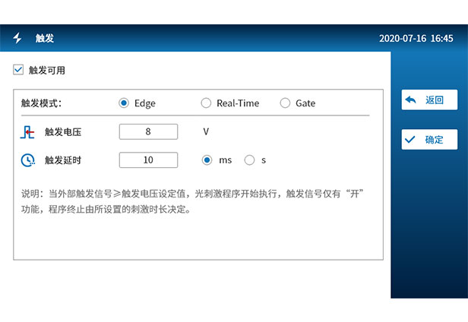Set delay unit to ms
This screenshot has height=322, width=468.
[x=206, y=160]
